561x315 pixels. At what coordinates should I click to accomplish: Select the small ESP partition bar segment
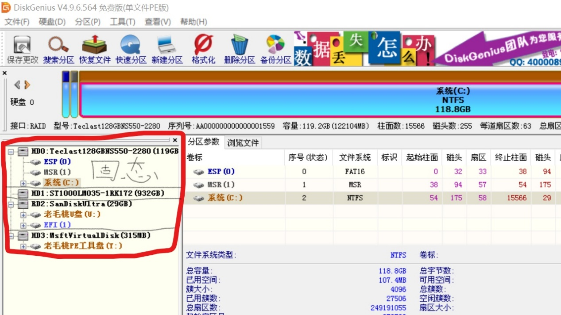[x=66, y=95]
